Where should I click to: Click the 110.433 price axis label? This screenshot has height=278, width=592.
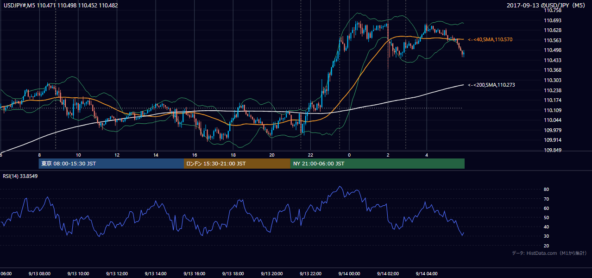pyautogui.click(x=552, y=60)
